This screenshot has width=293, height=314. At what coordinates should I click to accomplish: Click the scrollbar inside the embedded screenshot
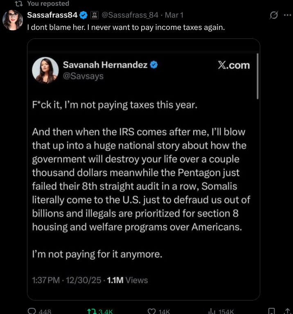pyautogui.click(x=257, y=77)
